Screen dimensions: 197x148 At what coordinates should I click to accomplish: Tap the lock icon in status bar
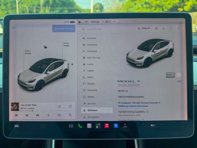[x=79, y=22]
